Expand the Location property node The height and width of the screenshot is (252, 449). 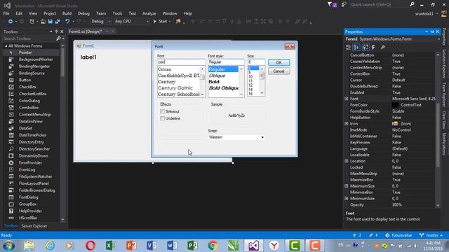tap(347, 161)
